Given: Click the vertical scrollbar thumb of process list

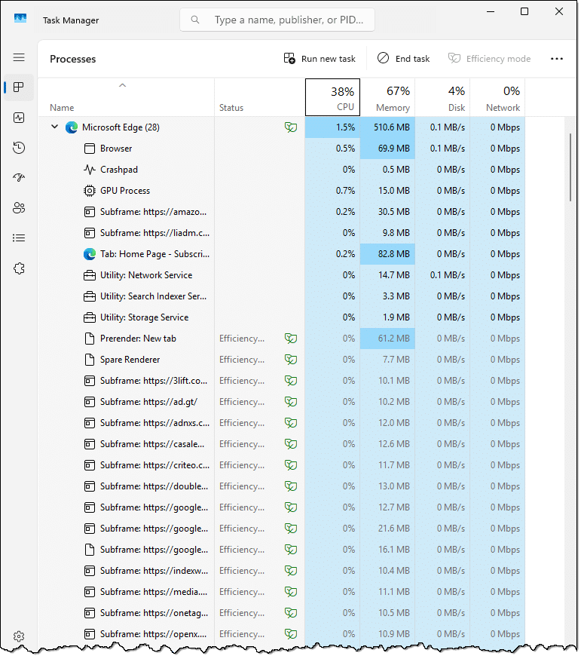Looking at the screenshot, I should pos(570,167).
